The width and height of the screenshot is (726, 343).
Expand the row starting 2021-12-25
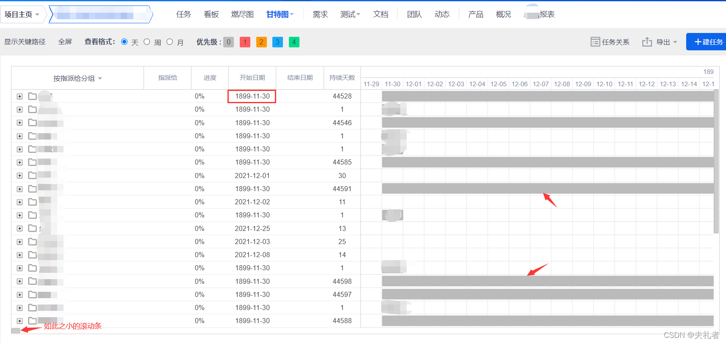19,228
